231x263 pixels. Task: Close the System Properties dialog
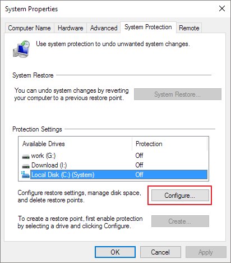tap(222, 8)
